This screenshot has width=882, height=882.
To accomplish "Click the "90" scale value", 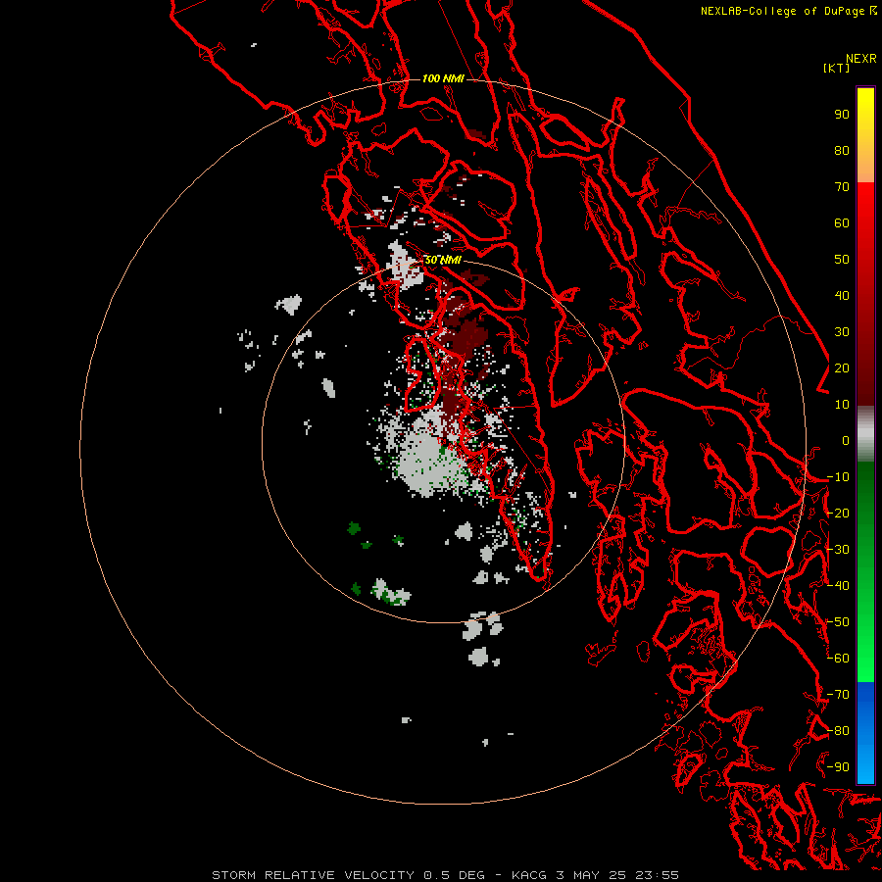I will click(842, 115).
